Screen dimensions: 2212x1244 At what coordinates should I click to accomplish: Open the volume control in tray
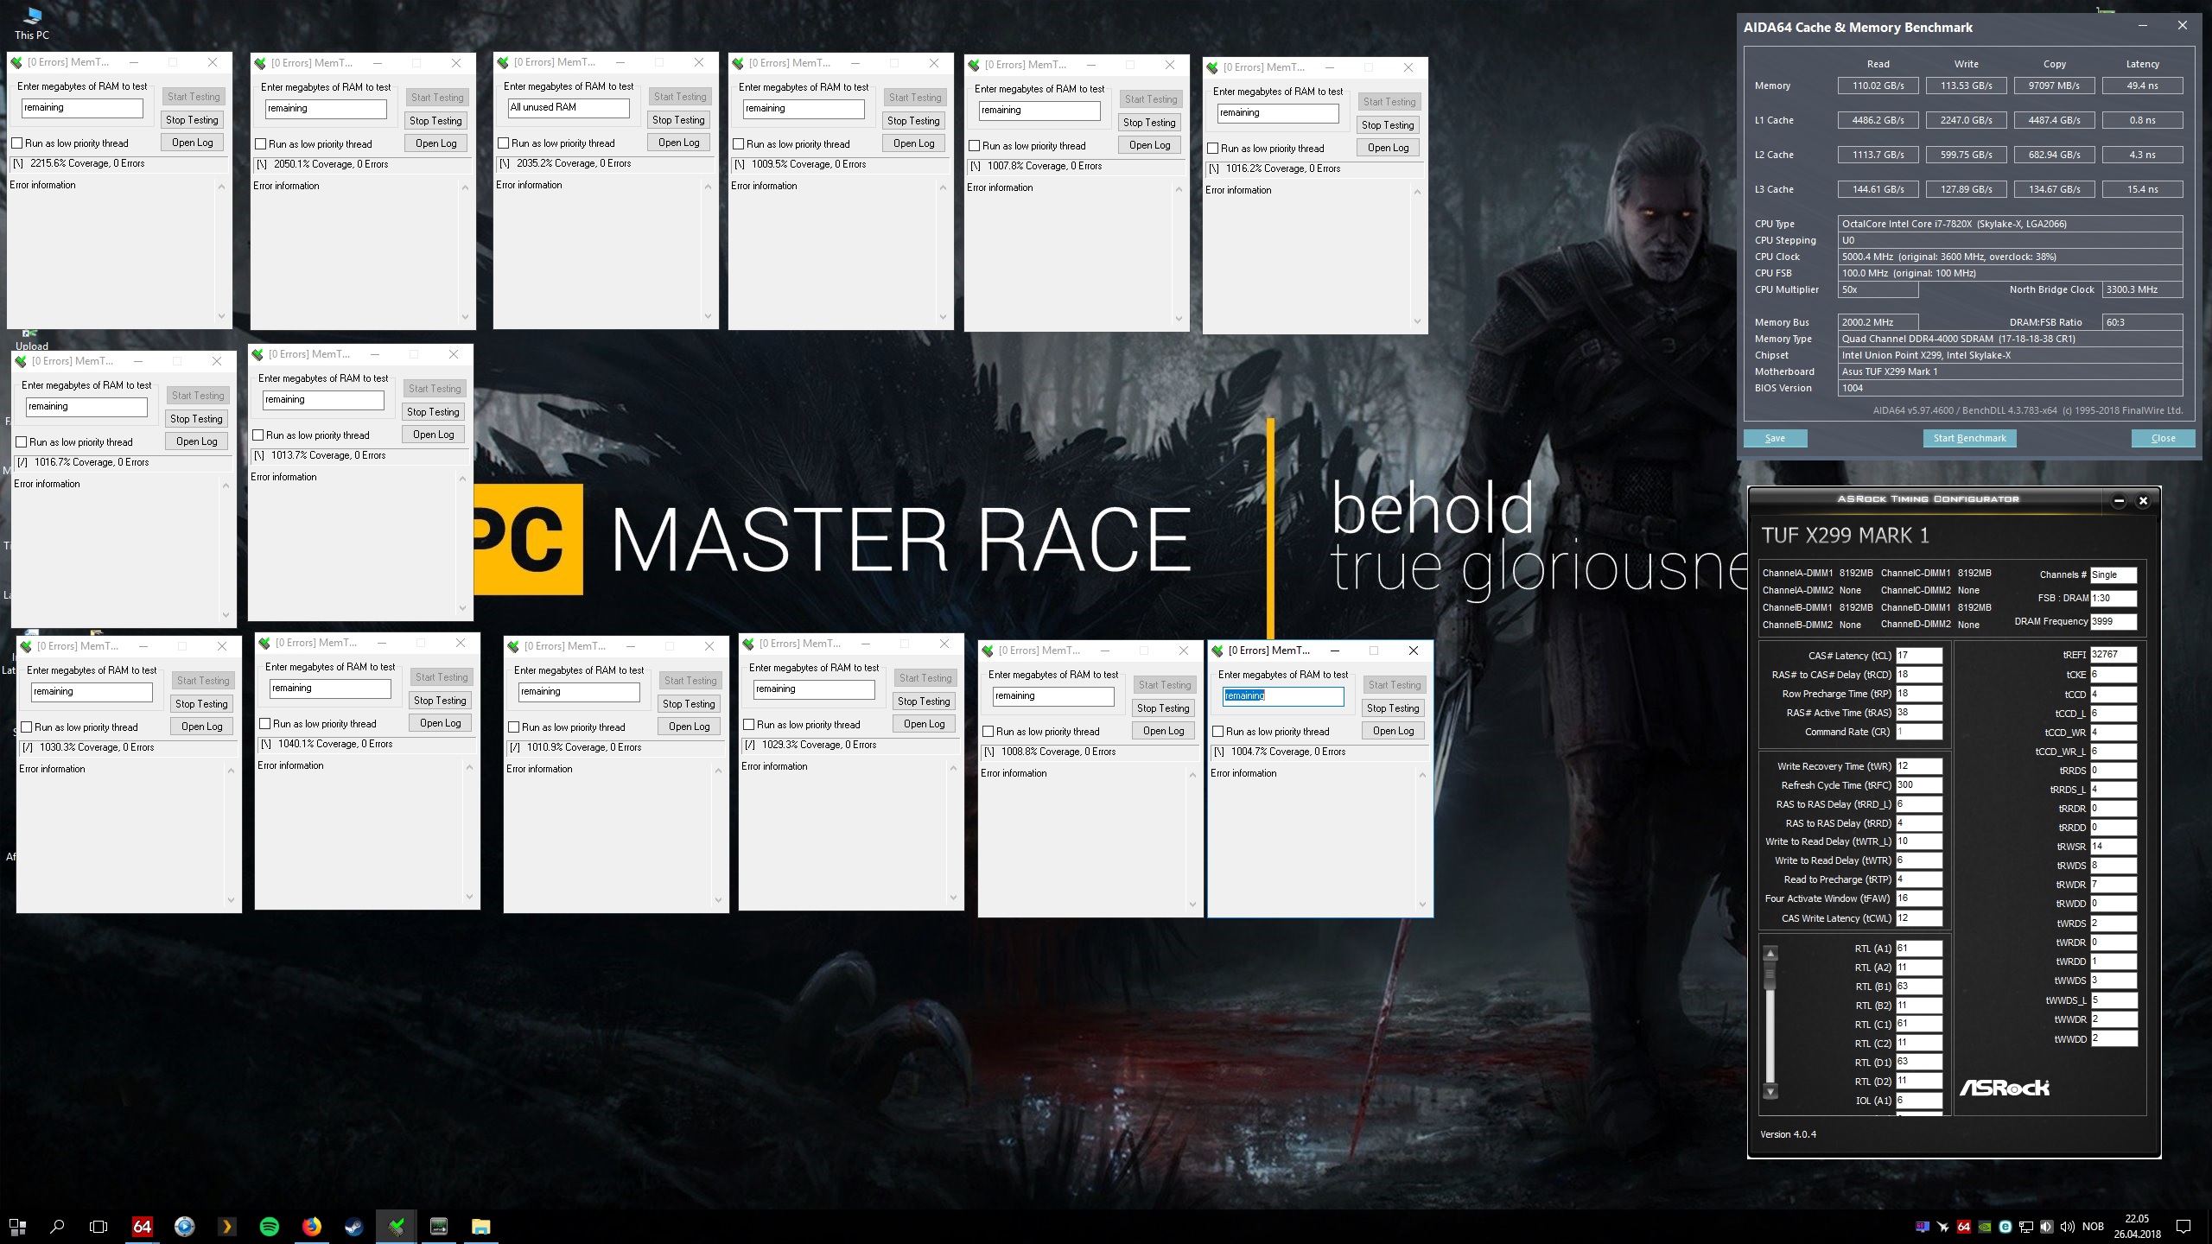tap(2067, 1227)
